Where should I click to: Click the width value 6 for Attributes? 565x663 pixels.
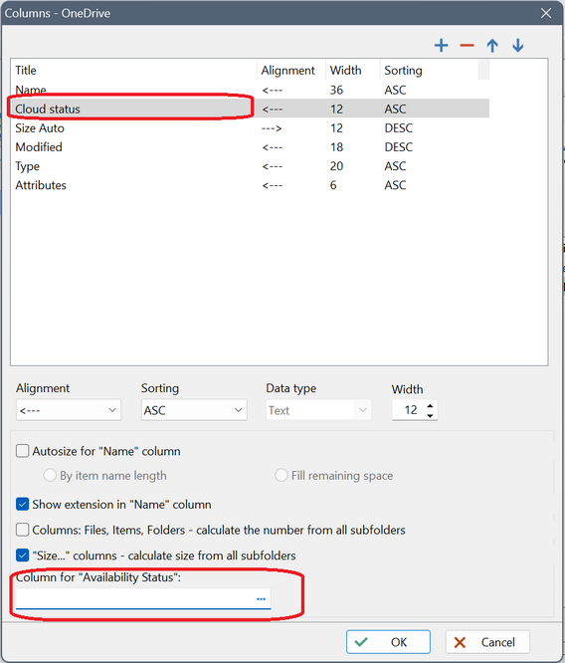(x=333, y=185)
